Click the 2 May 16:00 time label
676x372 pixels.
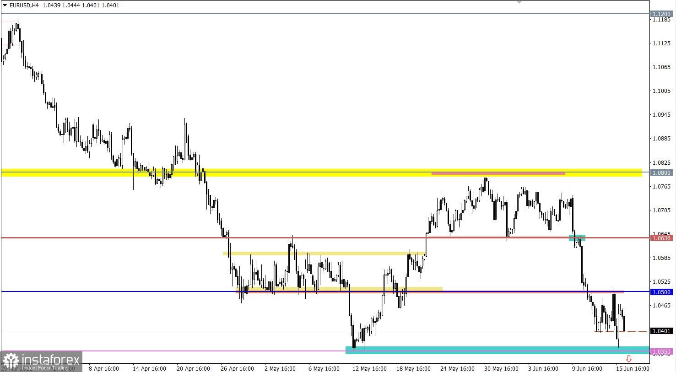pos(281,368)
